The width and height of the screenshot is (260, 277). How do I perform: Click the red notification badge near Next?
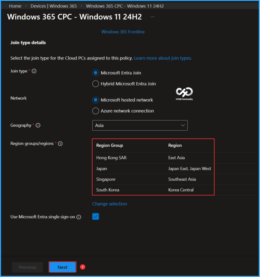[x=82, y=267]
